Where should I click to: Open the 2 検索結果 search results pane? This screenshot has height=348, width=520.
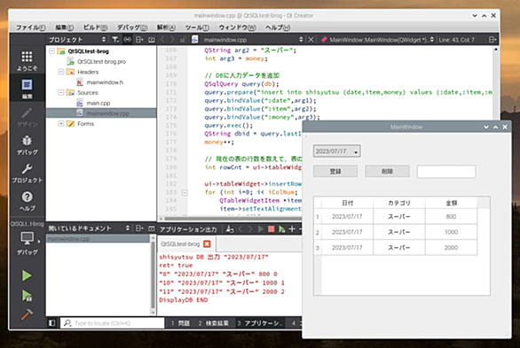click(x=213, y=323)
